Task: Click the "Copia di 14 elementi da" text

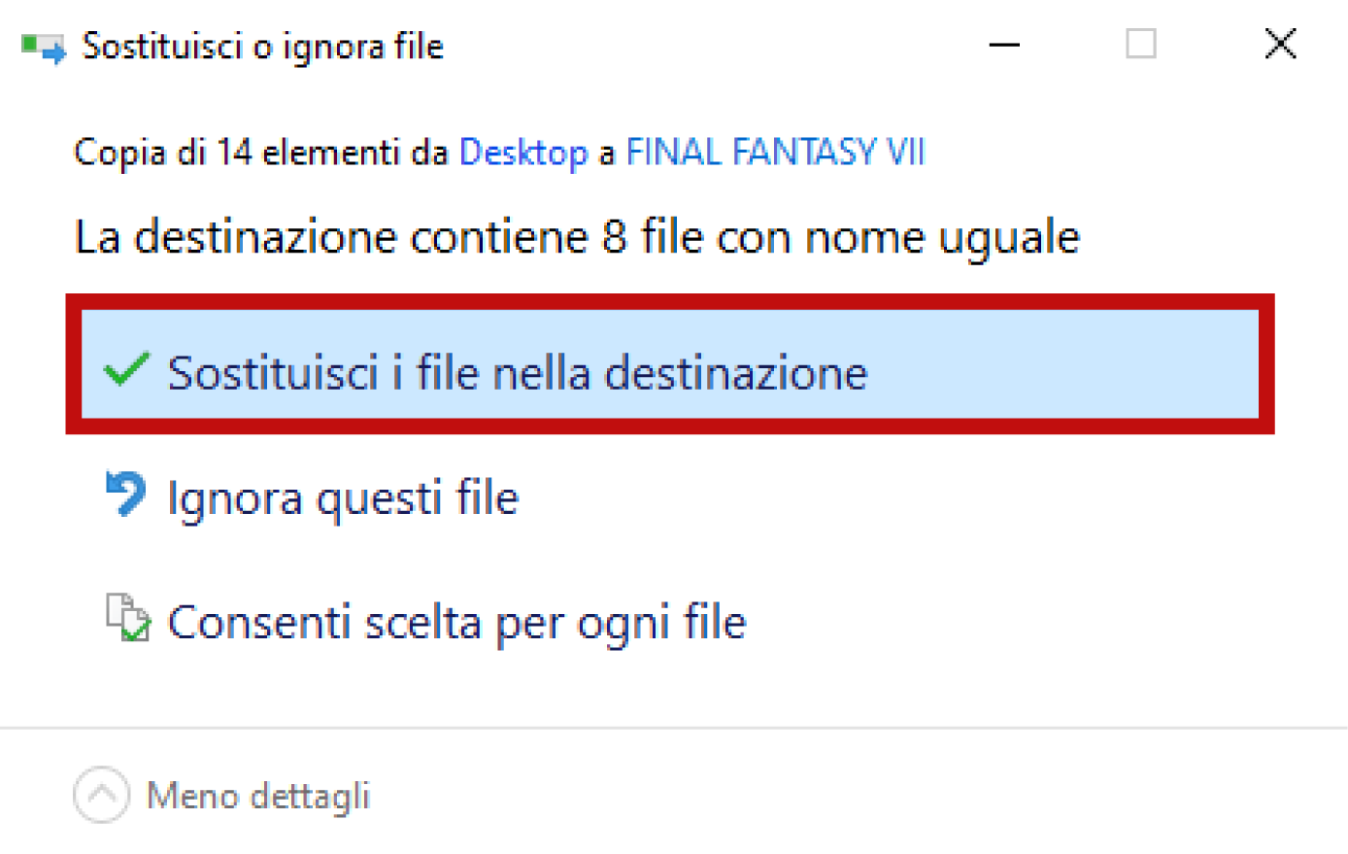Action: (x=260, y=153)
